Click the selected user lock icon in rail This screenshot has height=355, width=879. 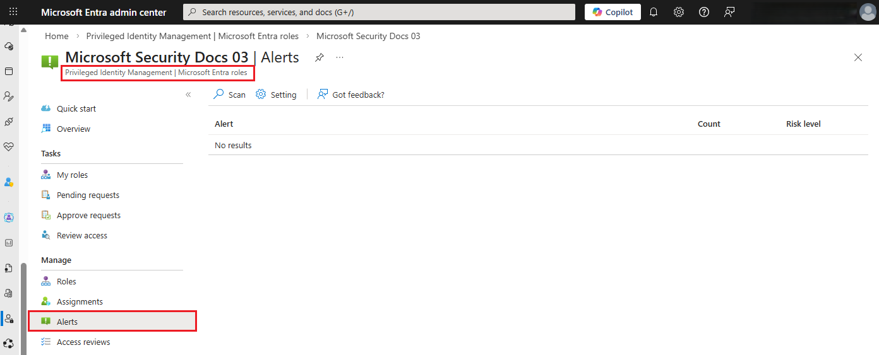[9, 318]
